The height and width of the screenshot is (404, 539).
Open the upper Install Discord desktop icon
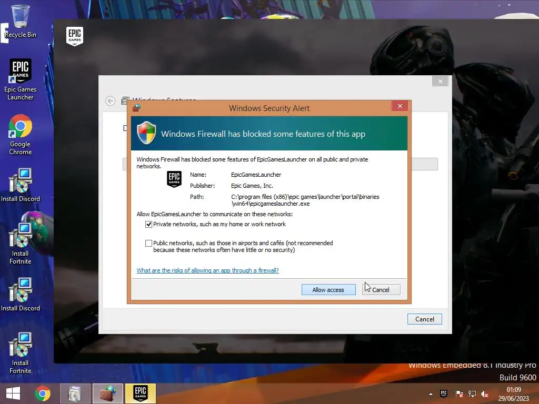point(21,185)
